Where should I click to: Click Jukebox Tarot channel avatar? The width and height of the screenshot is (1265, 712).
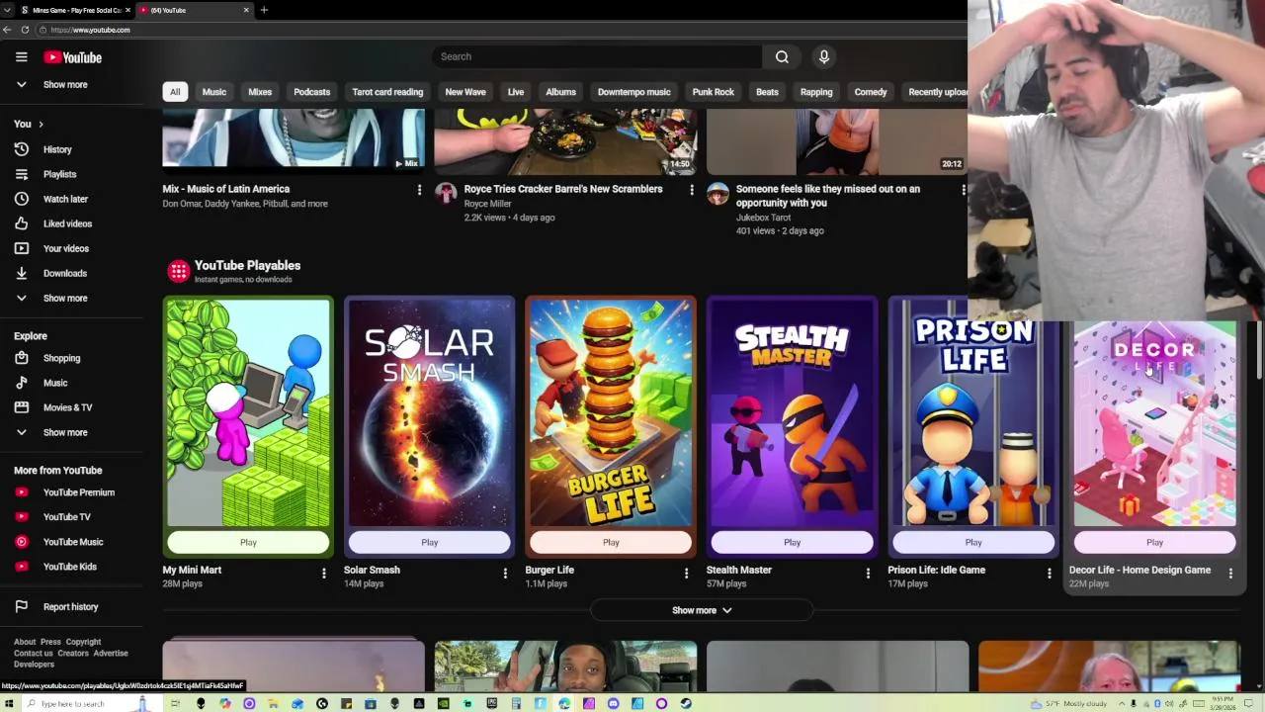[717, 193]
